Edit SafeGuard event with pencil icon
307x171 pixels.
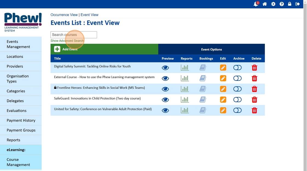pyautogui.click(x=223, y=99)
